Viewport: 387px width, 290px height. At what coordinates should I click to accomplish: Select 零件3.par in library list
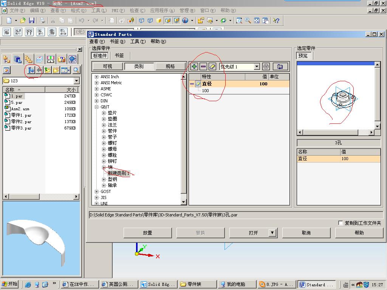pyautogui.click(x=21, y=128)
